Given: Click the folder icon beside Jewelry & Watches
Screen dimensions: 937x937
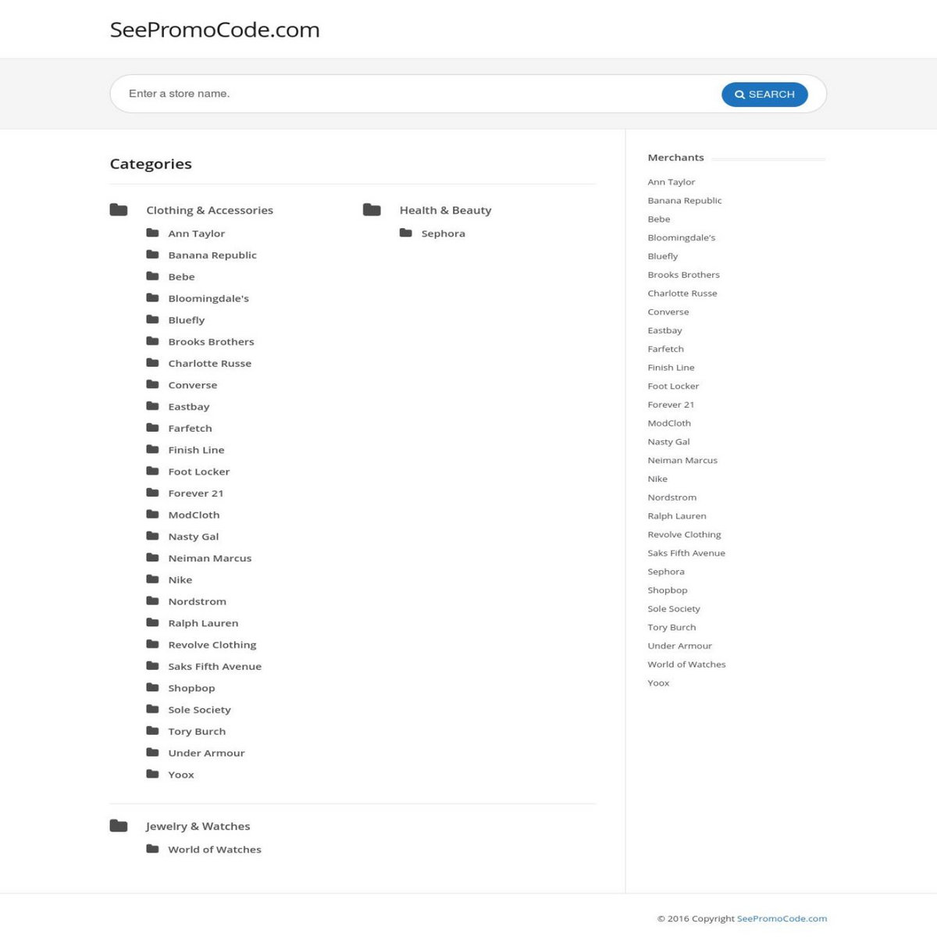Looking at the screenshot, I should [119, 826].
